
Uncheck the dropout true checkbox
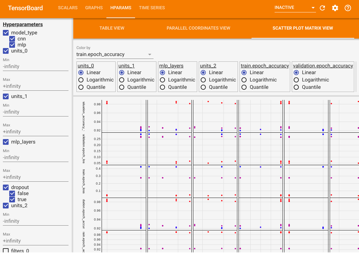[x=12, y=200]
